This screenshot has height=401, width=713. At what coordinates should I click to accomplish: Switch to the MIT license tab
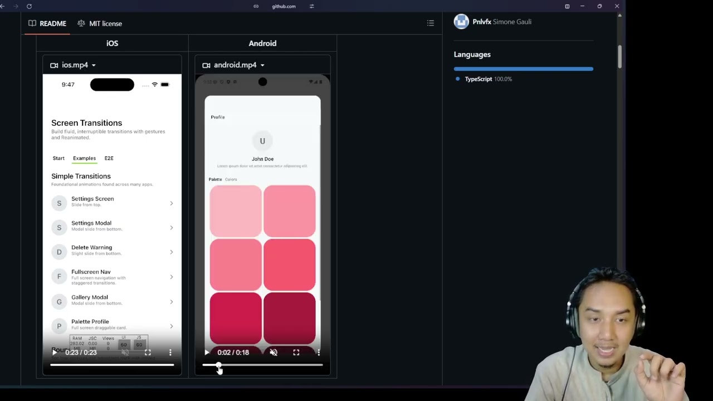click(x=100, y=23)
